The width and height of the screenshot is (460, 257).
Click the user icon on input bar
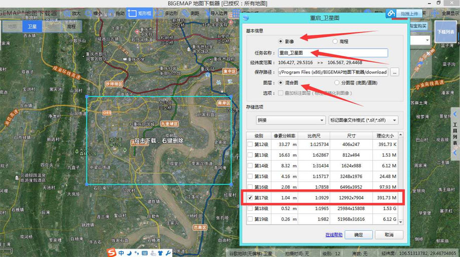153,253
